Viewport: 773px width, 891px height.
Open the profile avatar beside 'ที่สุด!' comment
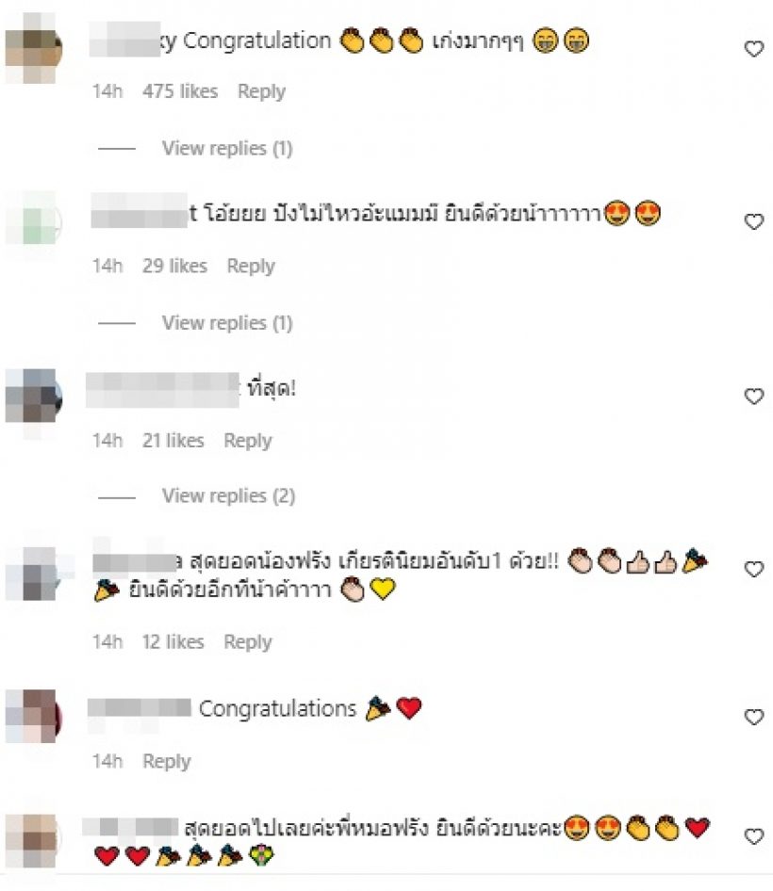tap(33, 397)
